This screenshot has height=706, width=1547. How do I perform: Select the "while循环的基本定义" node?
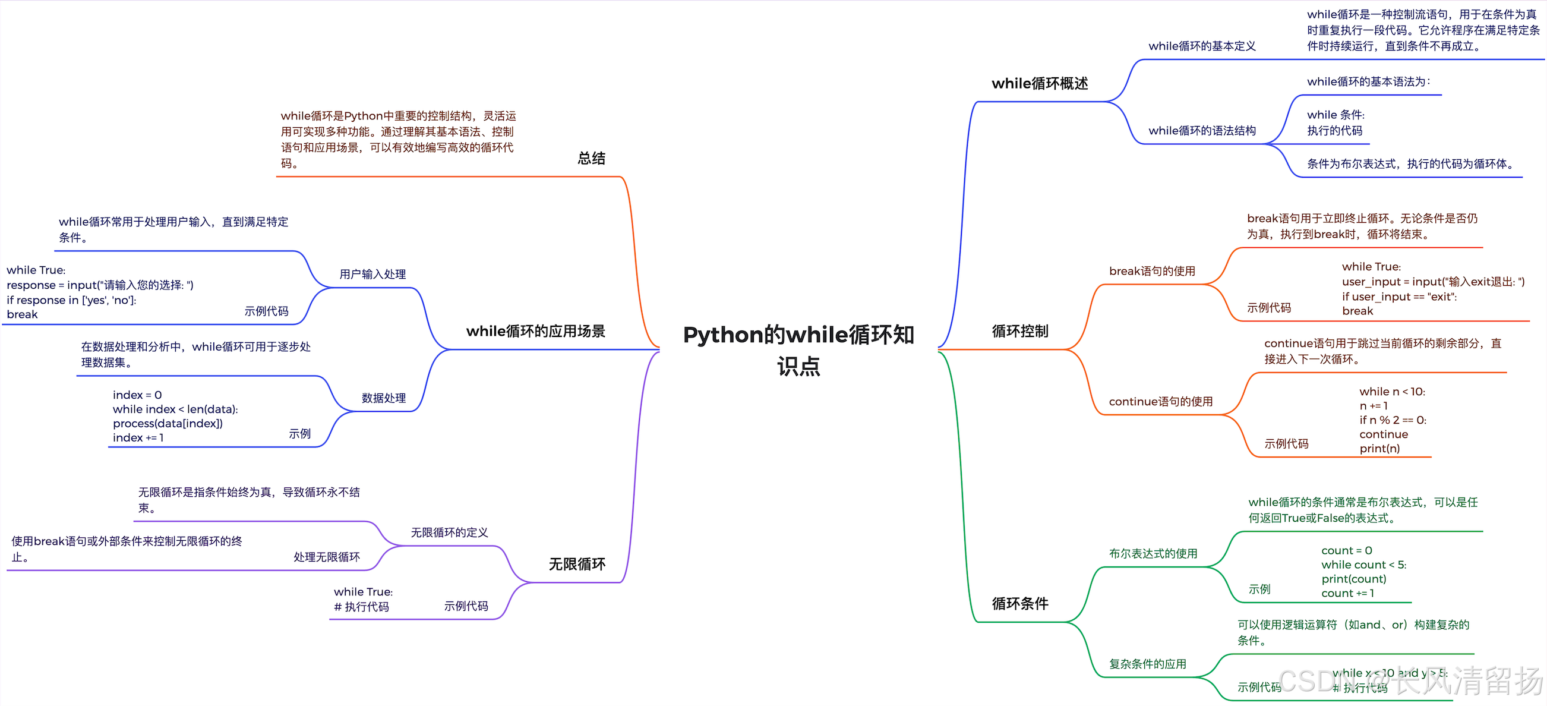point(1202,46)
